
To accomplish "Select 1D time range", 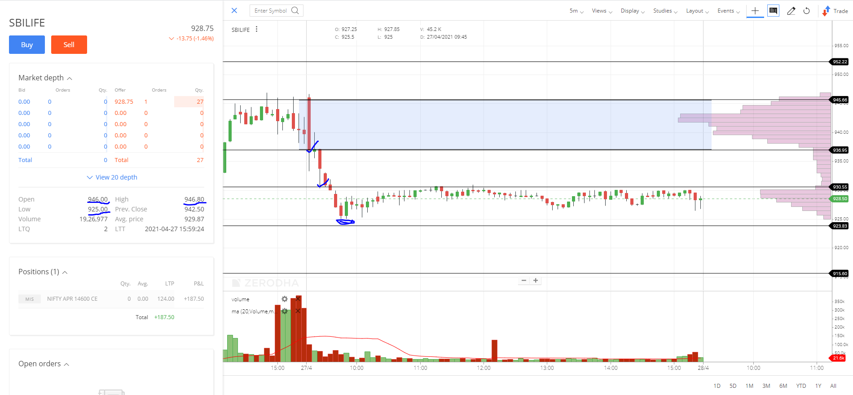I will click(717, 386).
